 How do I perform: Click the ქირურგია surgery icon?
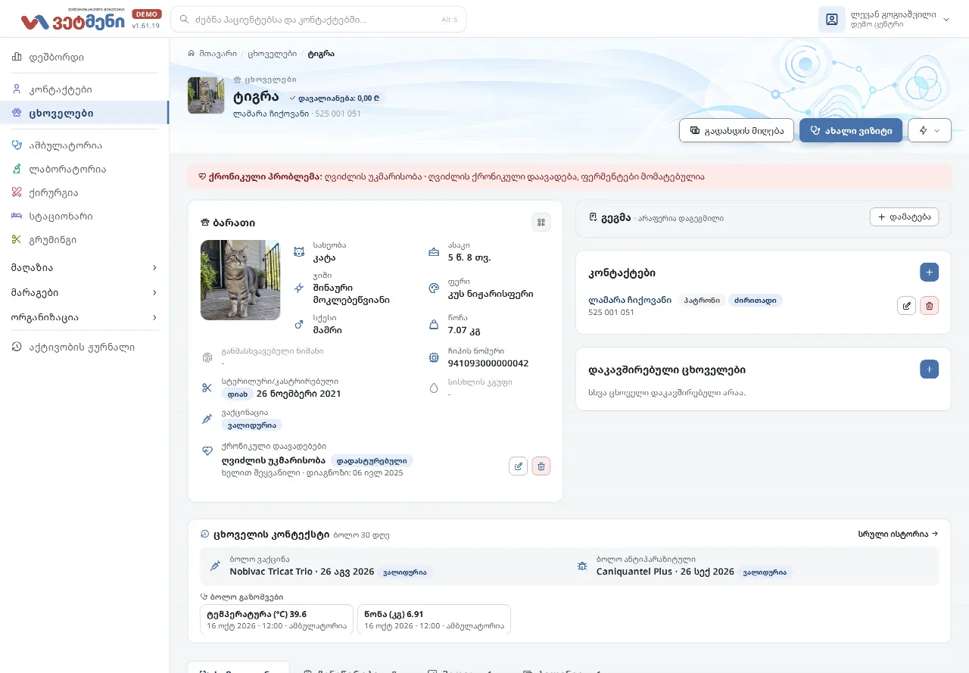tap(17, 192)
